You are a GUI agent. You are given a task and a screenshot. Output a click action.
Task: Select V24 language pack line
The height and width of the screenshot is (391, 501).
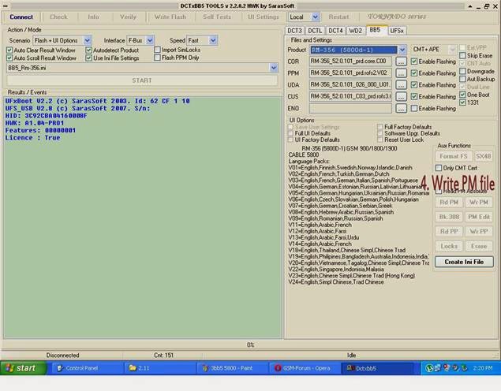coord(336,282)
